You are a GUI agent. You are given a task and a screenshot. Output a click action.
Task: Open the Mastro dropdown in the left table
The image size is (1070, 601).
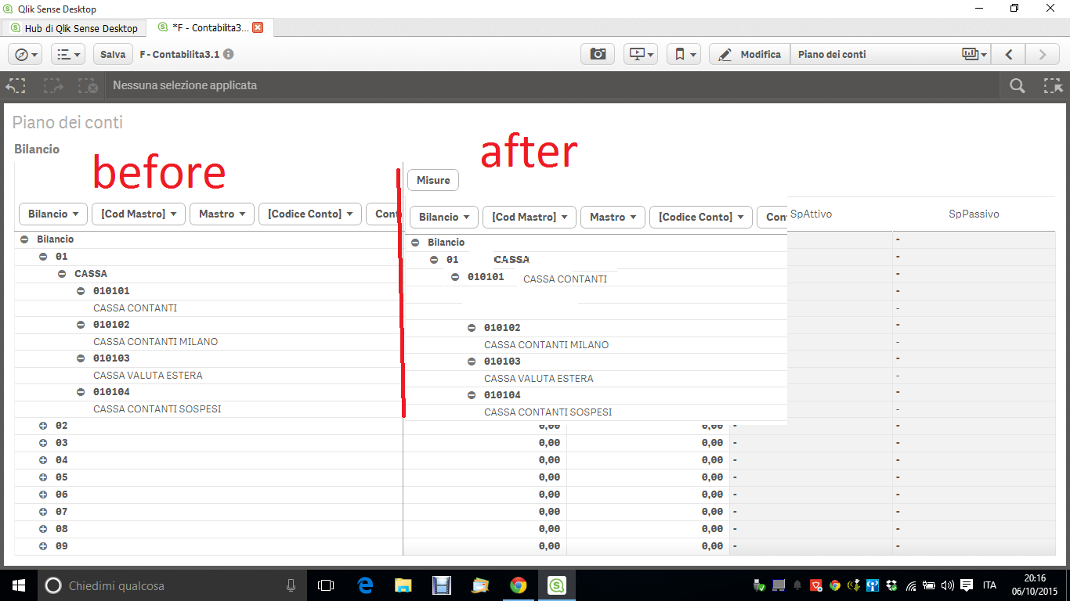tap(222, 214)
